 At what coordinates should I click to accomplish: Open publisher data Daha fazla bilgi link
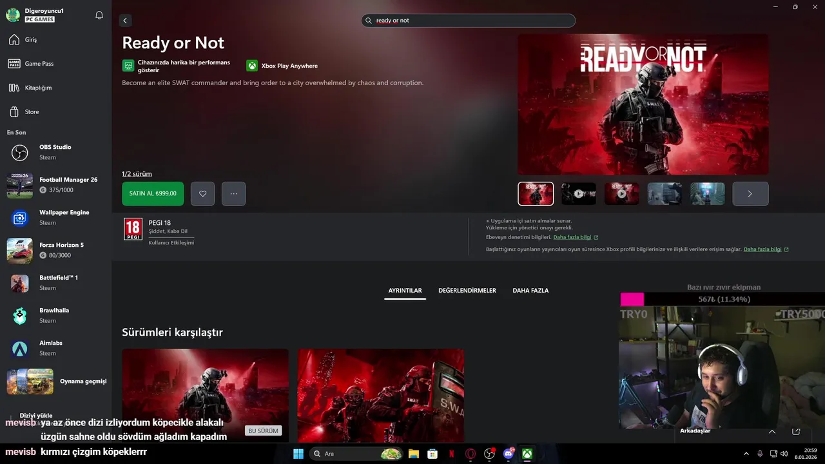point(766,249)
